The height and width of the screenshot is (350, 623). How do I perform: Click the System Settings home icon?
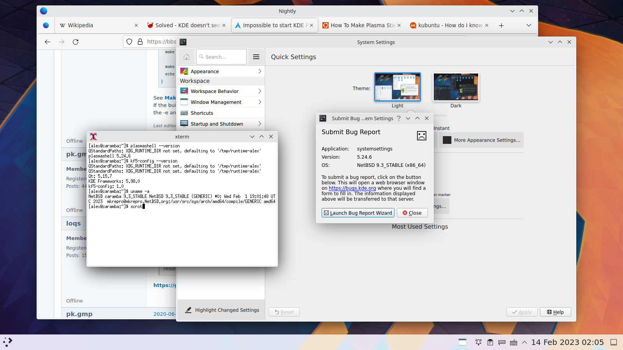point(187,57)
